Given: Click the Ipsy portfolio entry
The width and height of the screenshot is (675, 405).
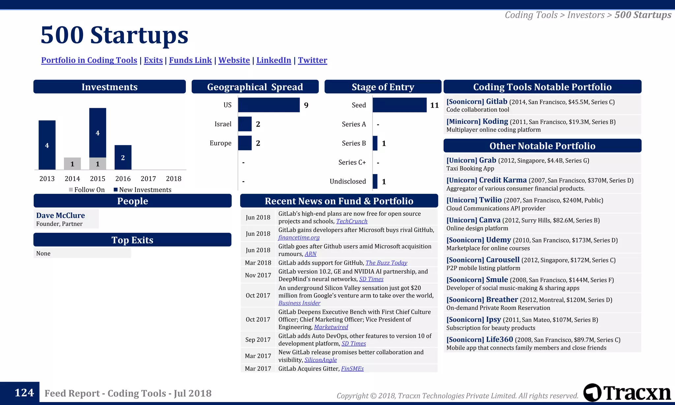Looking at the screenshot, I should (x=542, y=323).
